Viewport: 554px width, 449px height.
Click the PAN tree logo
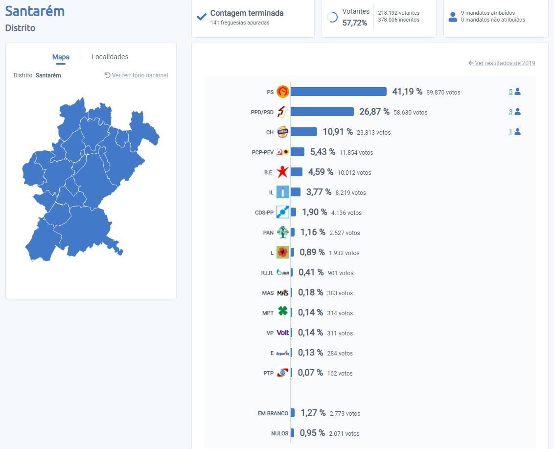(x=283, y=232)
